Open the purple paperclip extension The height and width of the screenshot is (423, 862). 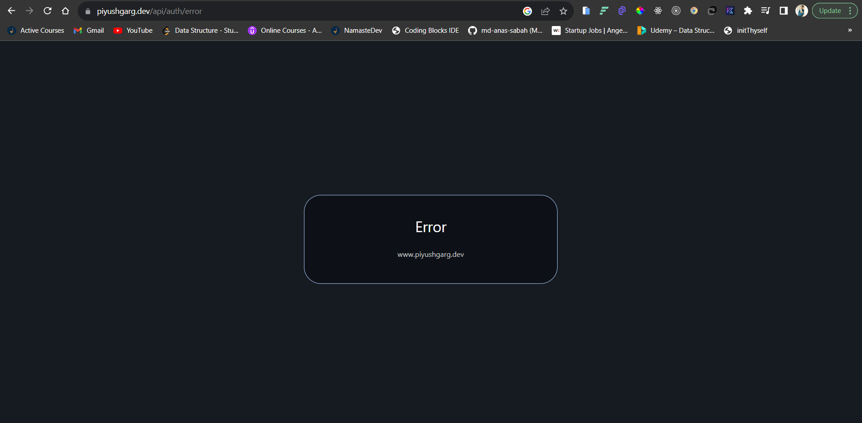pos(622,11)
